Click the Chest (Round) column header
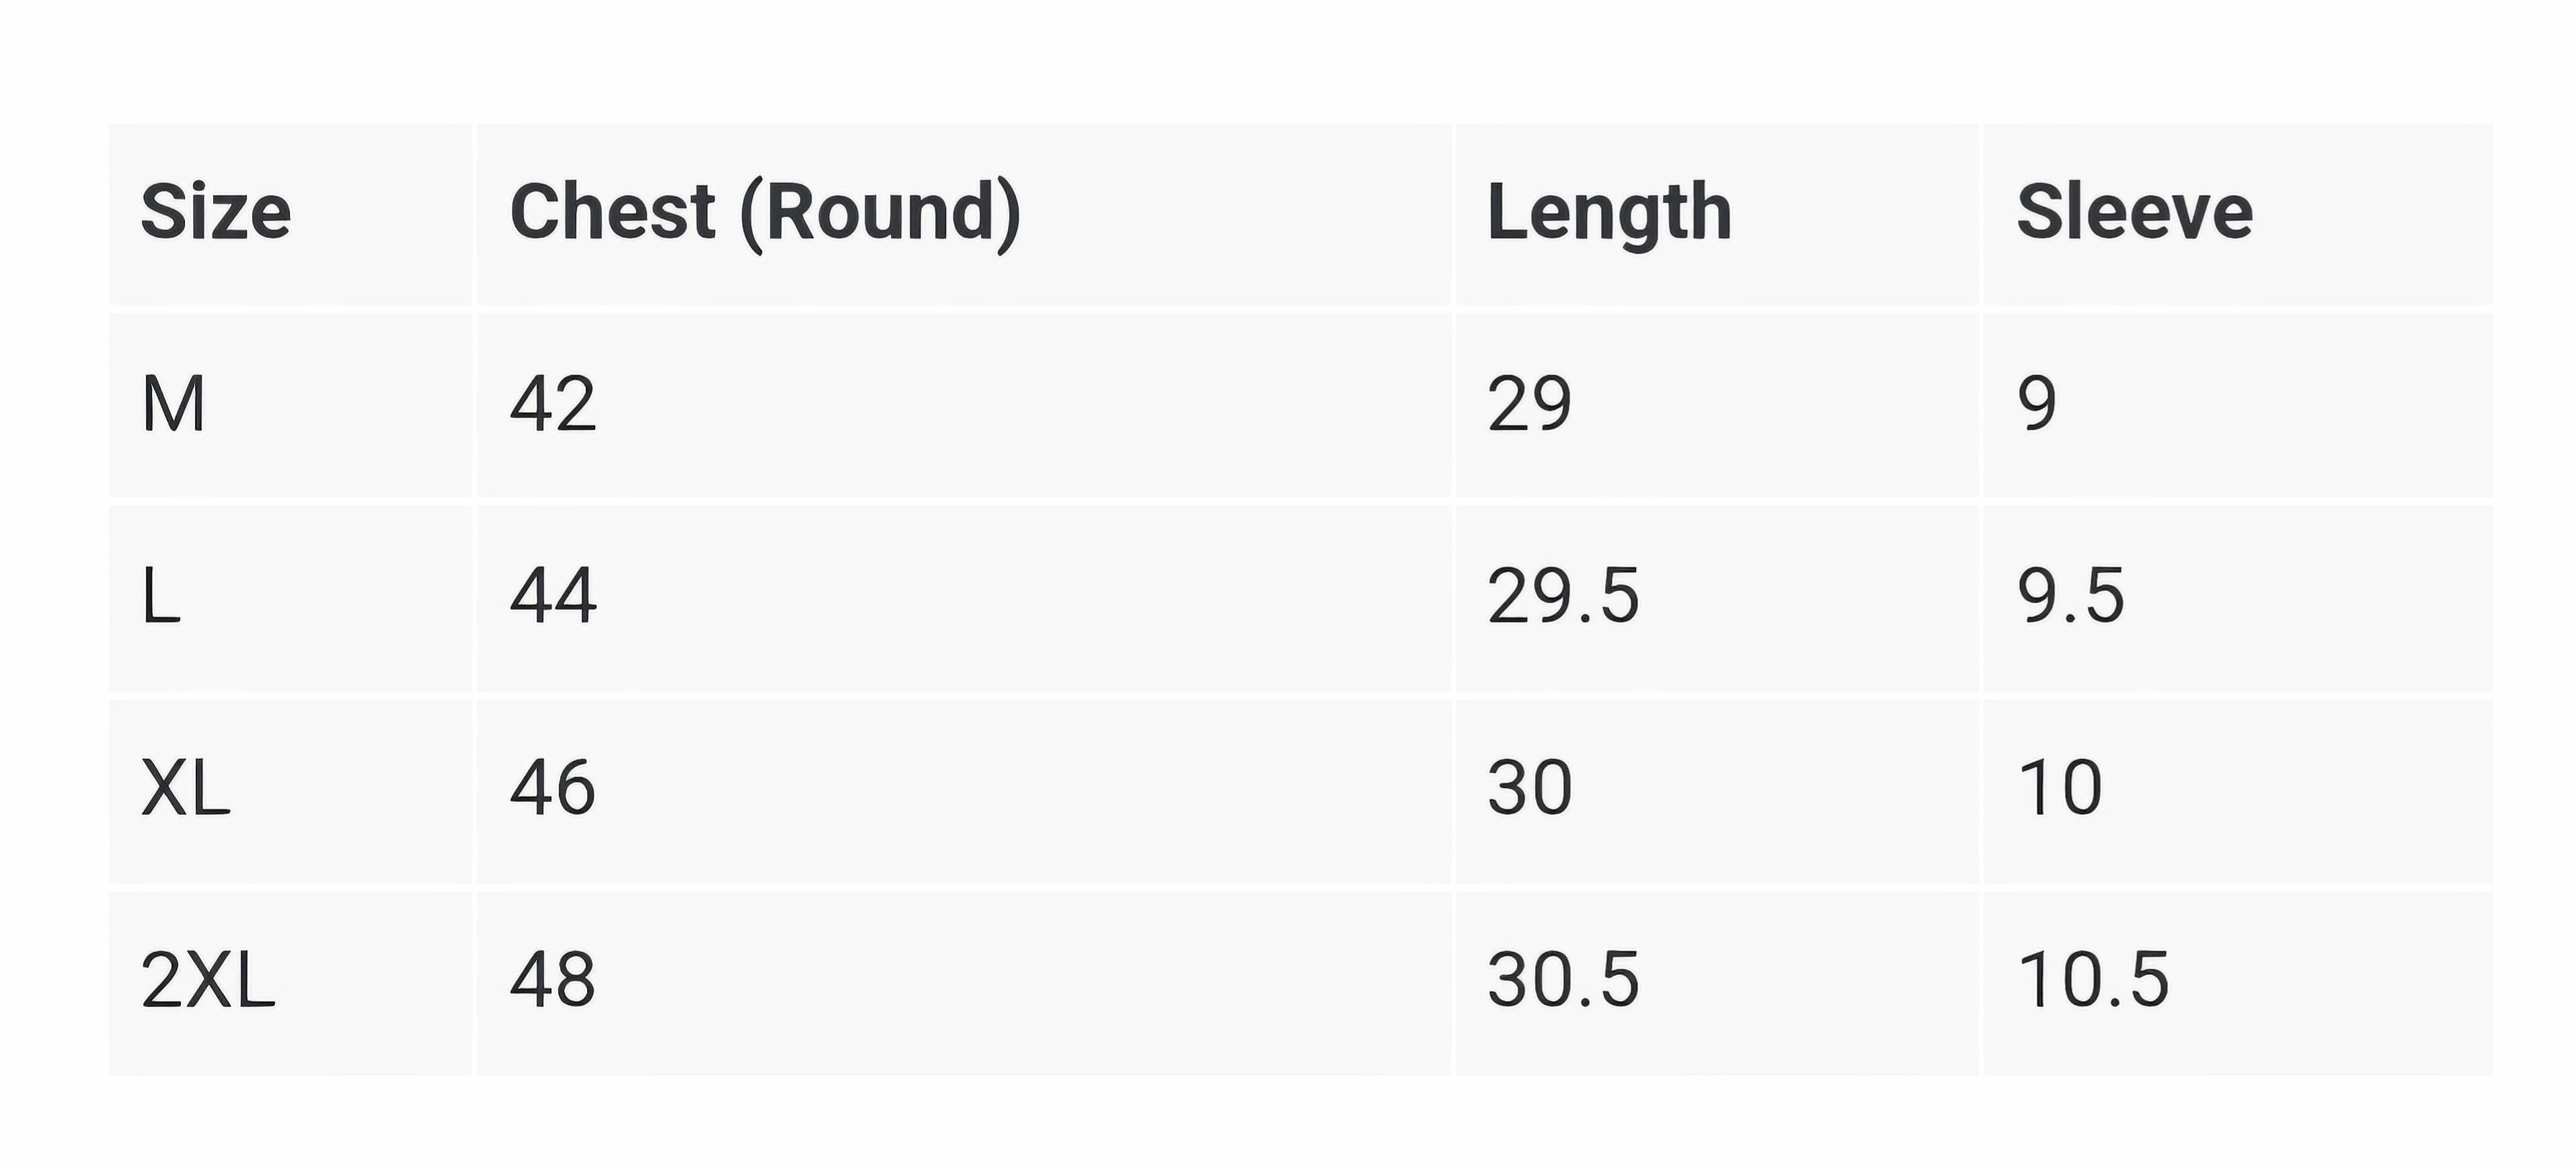 (766, 214)
